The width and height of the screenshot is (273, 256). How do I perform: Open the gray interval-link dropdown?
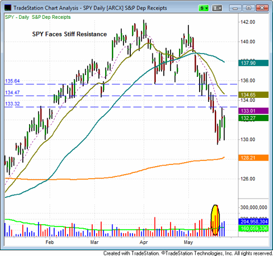pos(217,8)
